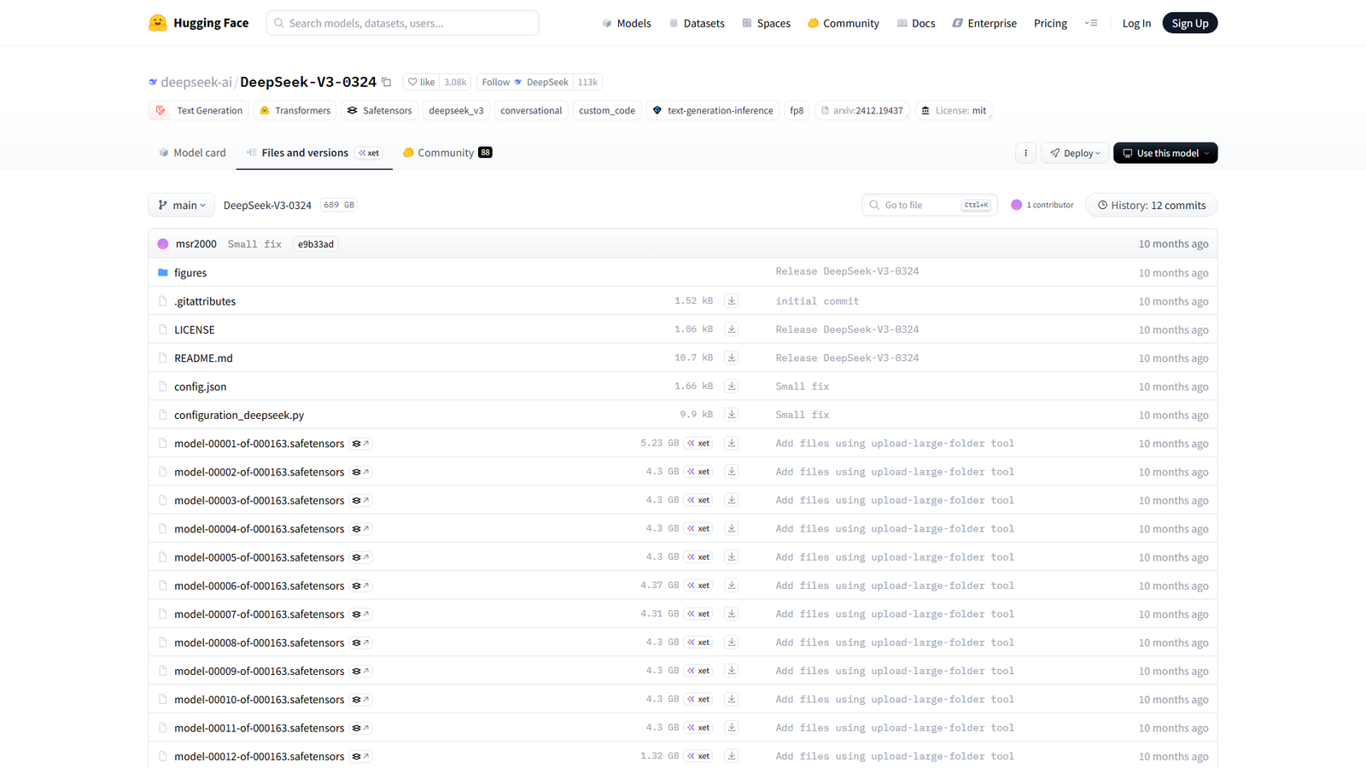The height and width of the screenshot is (768, 1366).
Task: Download README.md via its download icon
Action: tap(731, 357)
